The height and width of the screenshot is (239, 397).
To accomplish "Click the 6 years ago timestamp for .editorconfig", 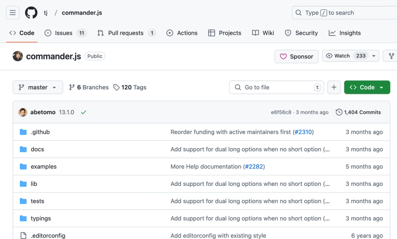I will [367, 235].
